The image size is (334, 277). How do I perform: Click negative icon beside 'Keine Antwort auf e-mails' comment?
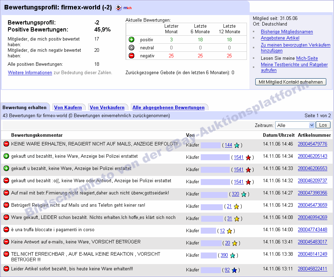6,242
